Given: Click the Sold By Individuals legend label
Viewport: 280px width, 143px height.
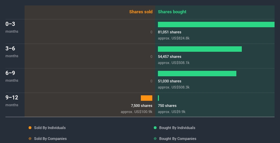Looking at the screenshot, I should point(50,128).
